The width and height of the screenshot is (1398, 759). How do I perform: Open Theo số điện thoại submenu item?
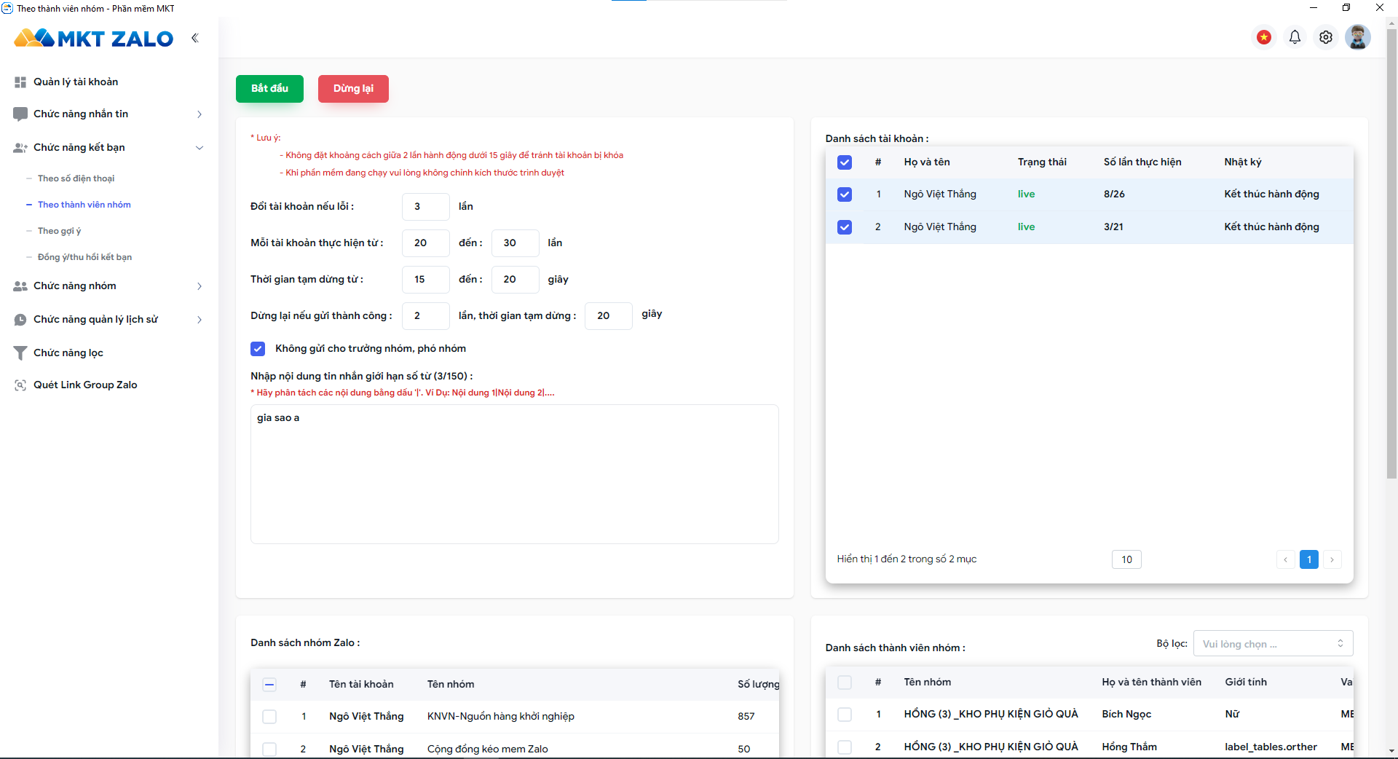76,178
